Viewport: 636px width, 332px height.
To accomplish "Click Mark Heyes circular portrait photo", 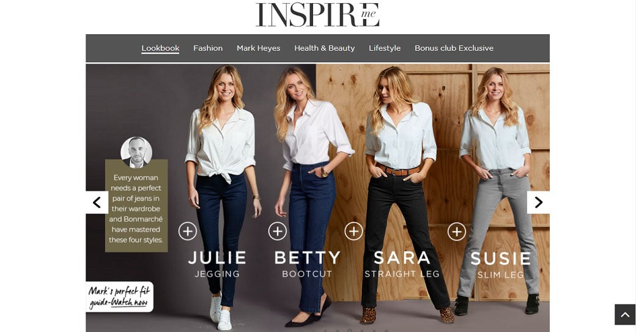I will 137,152.
